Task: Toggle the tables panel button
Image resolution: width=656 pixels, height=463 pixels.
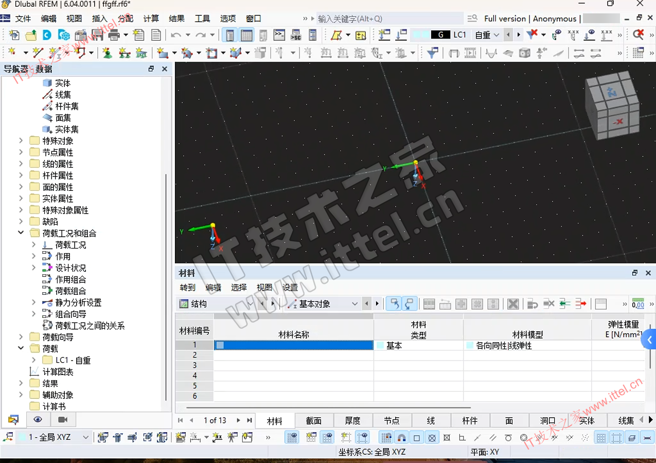Action: pos(247,35)
